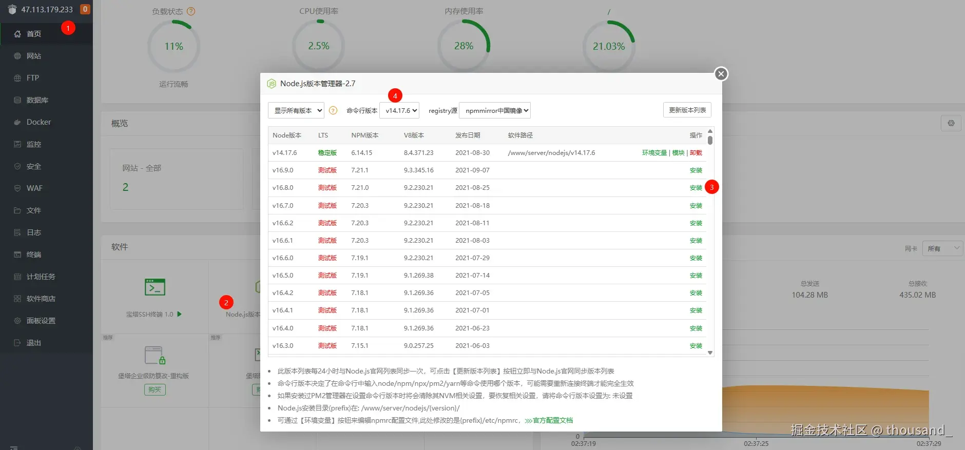This screenshot has height=450, width=965.
Task: Click the 日志 log icon in sidebar
Action: pyautogui.click(x=17, y=232)
